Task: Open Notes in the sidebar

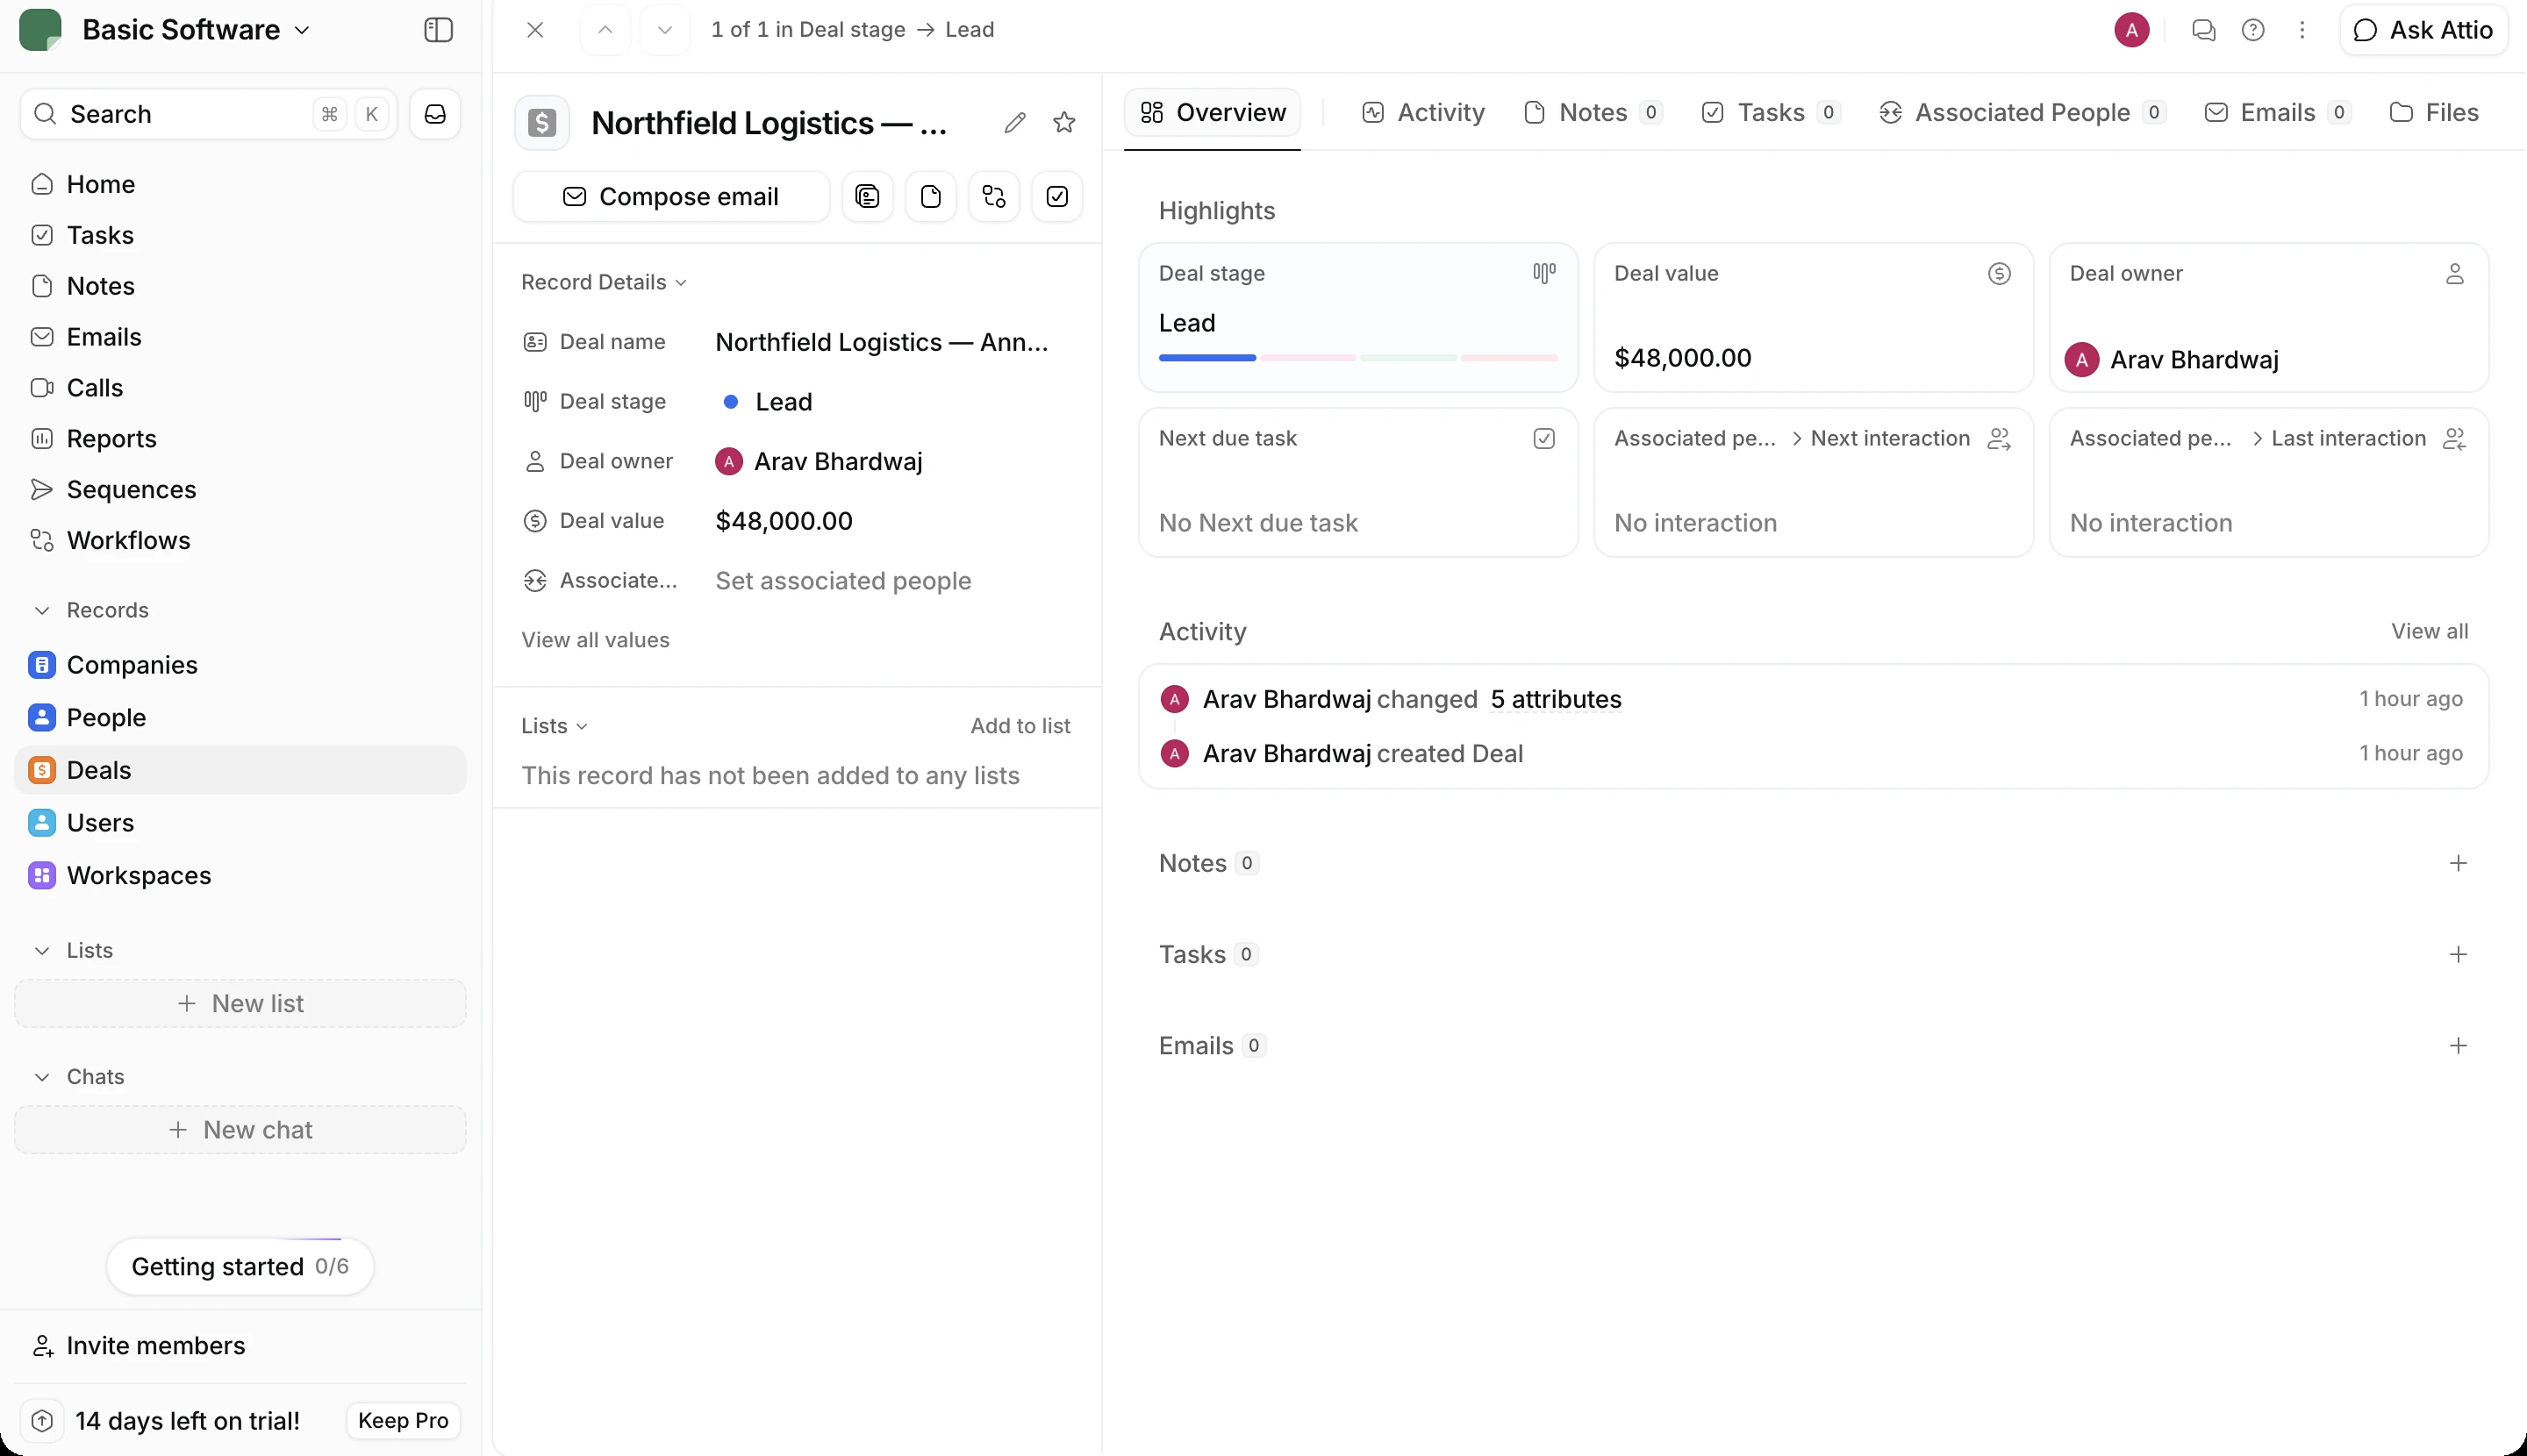Action: click(240, 286)
